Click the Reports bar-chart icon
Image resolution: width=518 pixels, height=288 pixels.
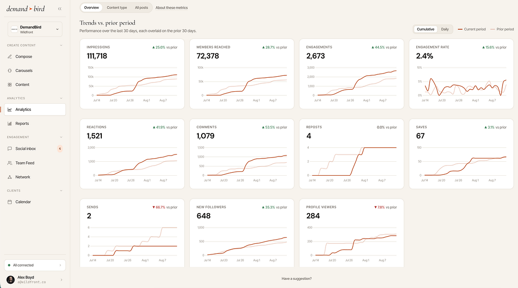point(10,123)
